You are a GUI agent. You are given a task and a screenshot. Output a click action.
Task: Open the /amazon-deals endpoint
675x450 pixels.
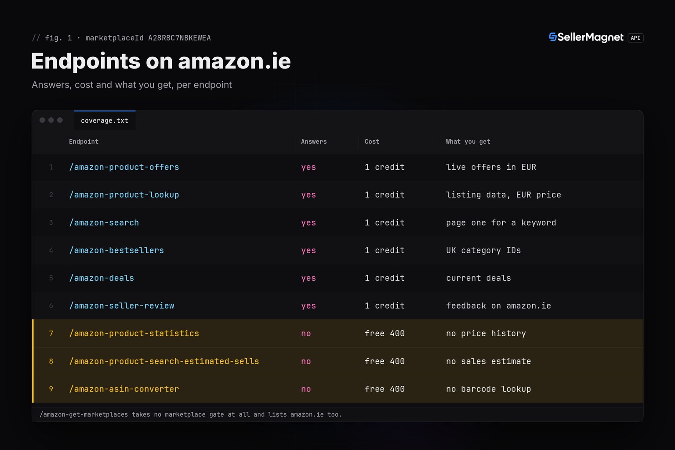(x=102, y=278)
